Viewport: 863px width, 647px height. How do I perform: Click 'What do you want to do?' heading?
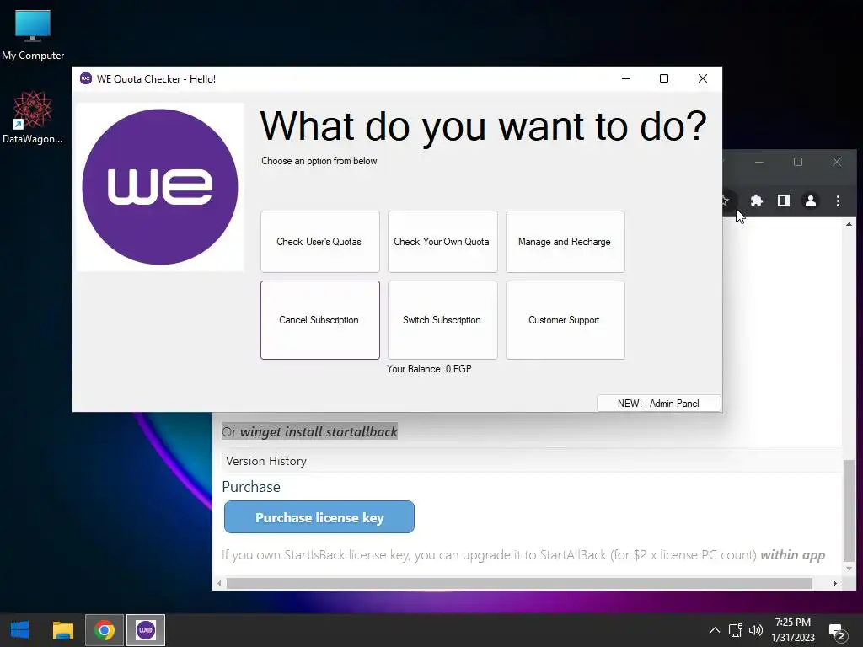tap(483, 127)
